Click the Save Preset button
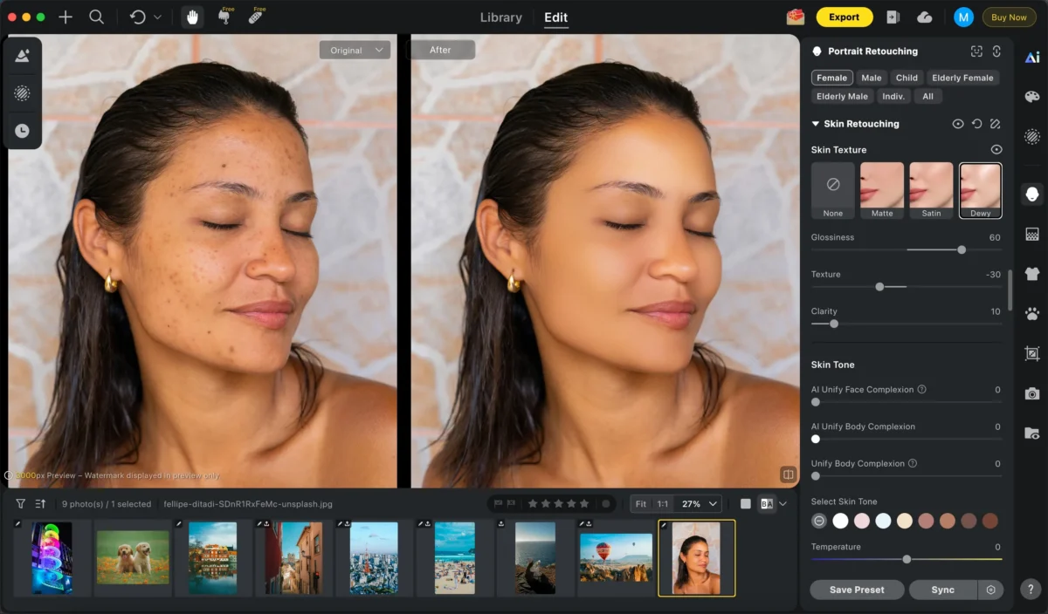 [x=856, y=590]
